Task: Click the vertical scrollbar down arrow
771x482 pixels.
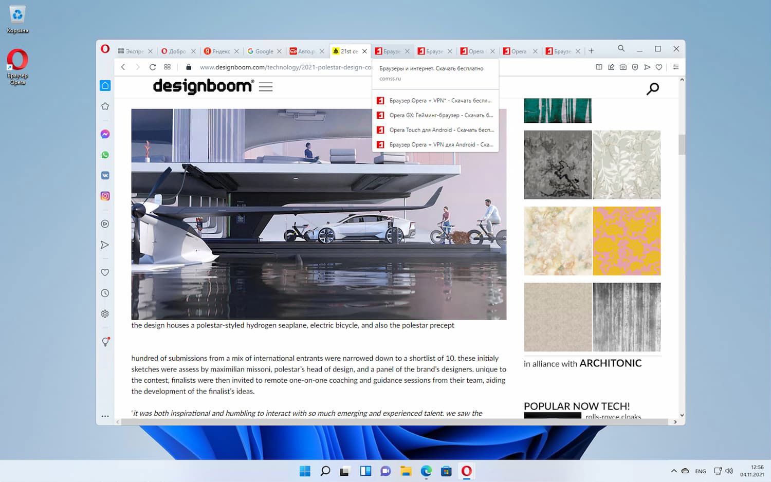Action: (682, 415)
